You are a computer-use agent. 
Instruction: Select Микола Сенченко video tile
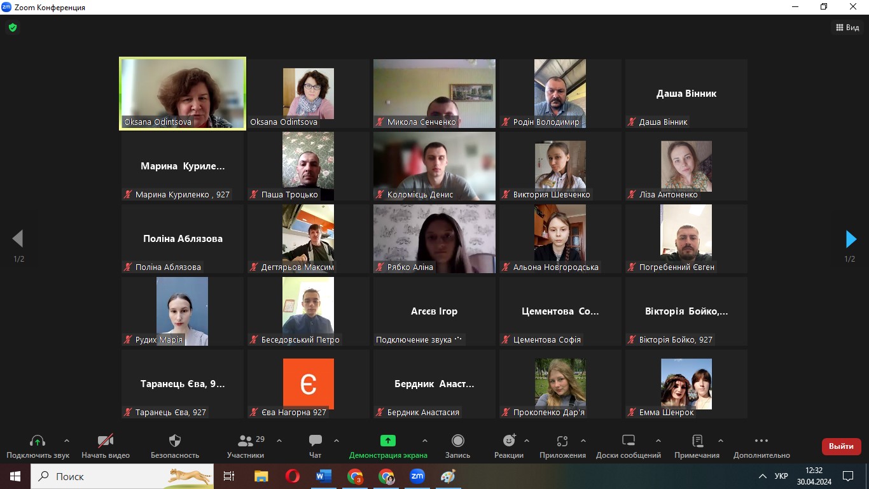pyautogui.click(x=434, y=94)
